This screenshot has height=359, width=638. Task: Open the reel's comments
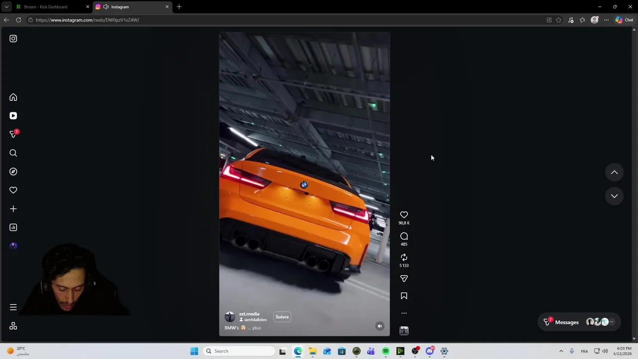coord(404,236)
